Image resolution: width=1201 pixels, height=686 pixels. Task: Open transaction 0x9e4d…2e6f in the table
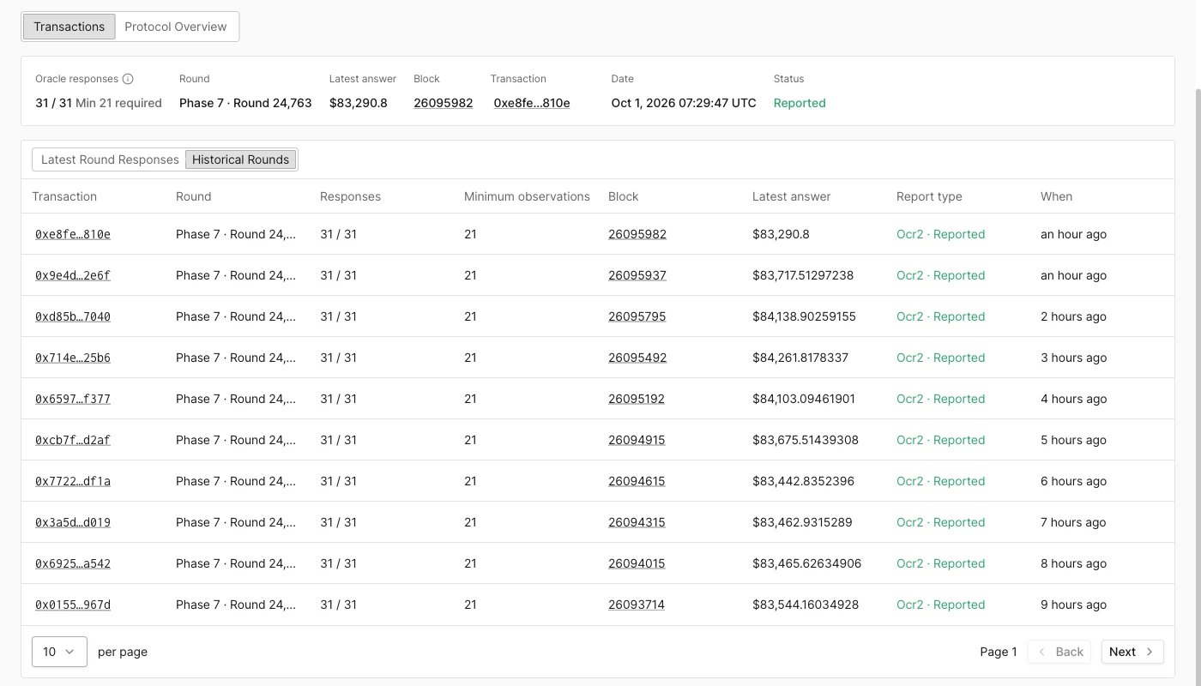[x=73, y=275]
